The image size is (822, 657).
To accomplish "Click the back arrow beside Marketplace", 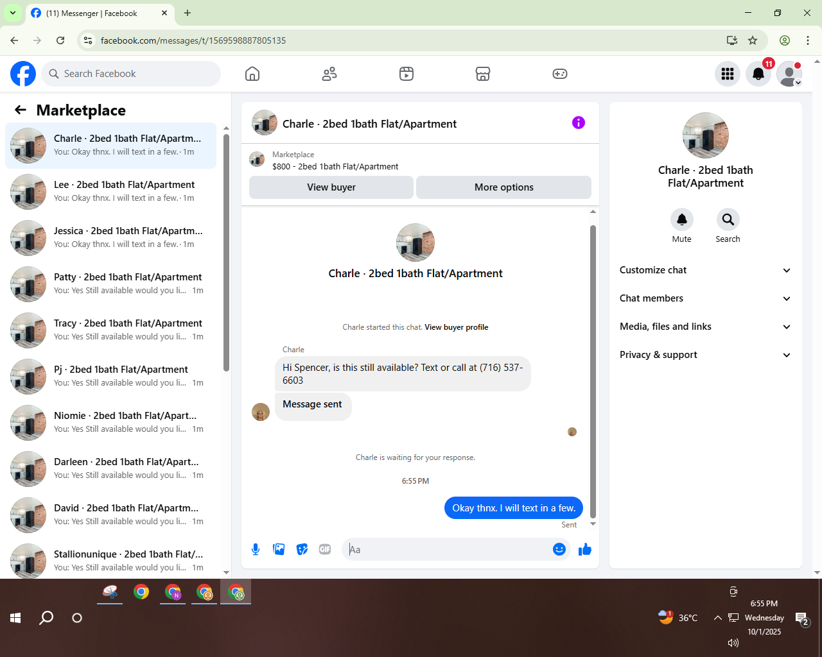I will pos(21,110).
